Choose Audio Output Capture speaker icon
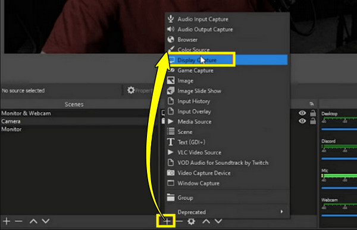The height and width of the screenshot is (230, 357). (171, 29)
